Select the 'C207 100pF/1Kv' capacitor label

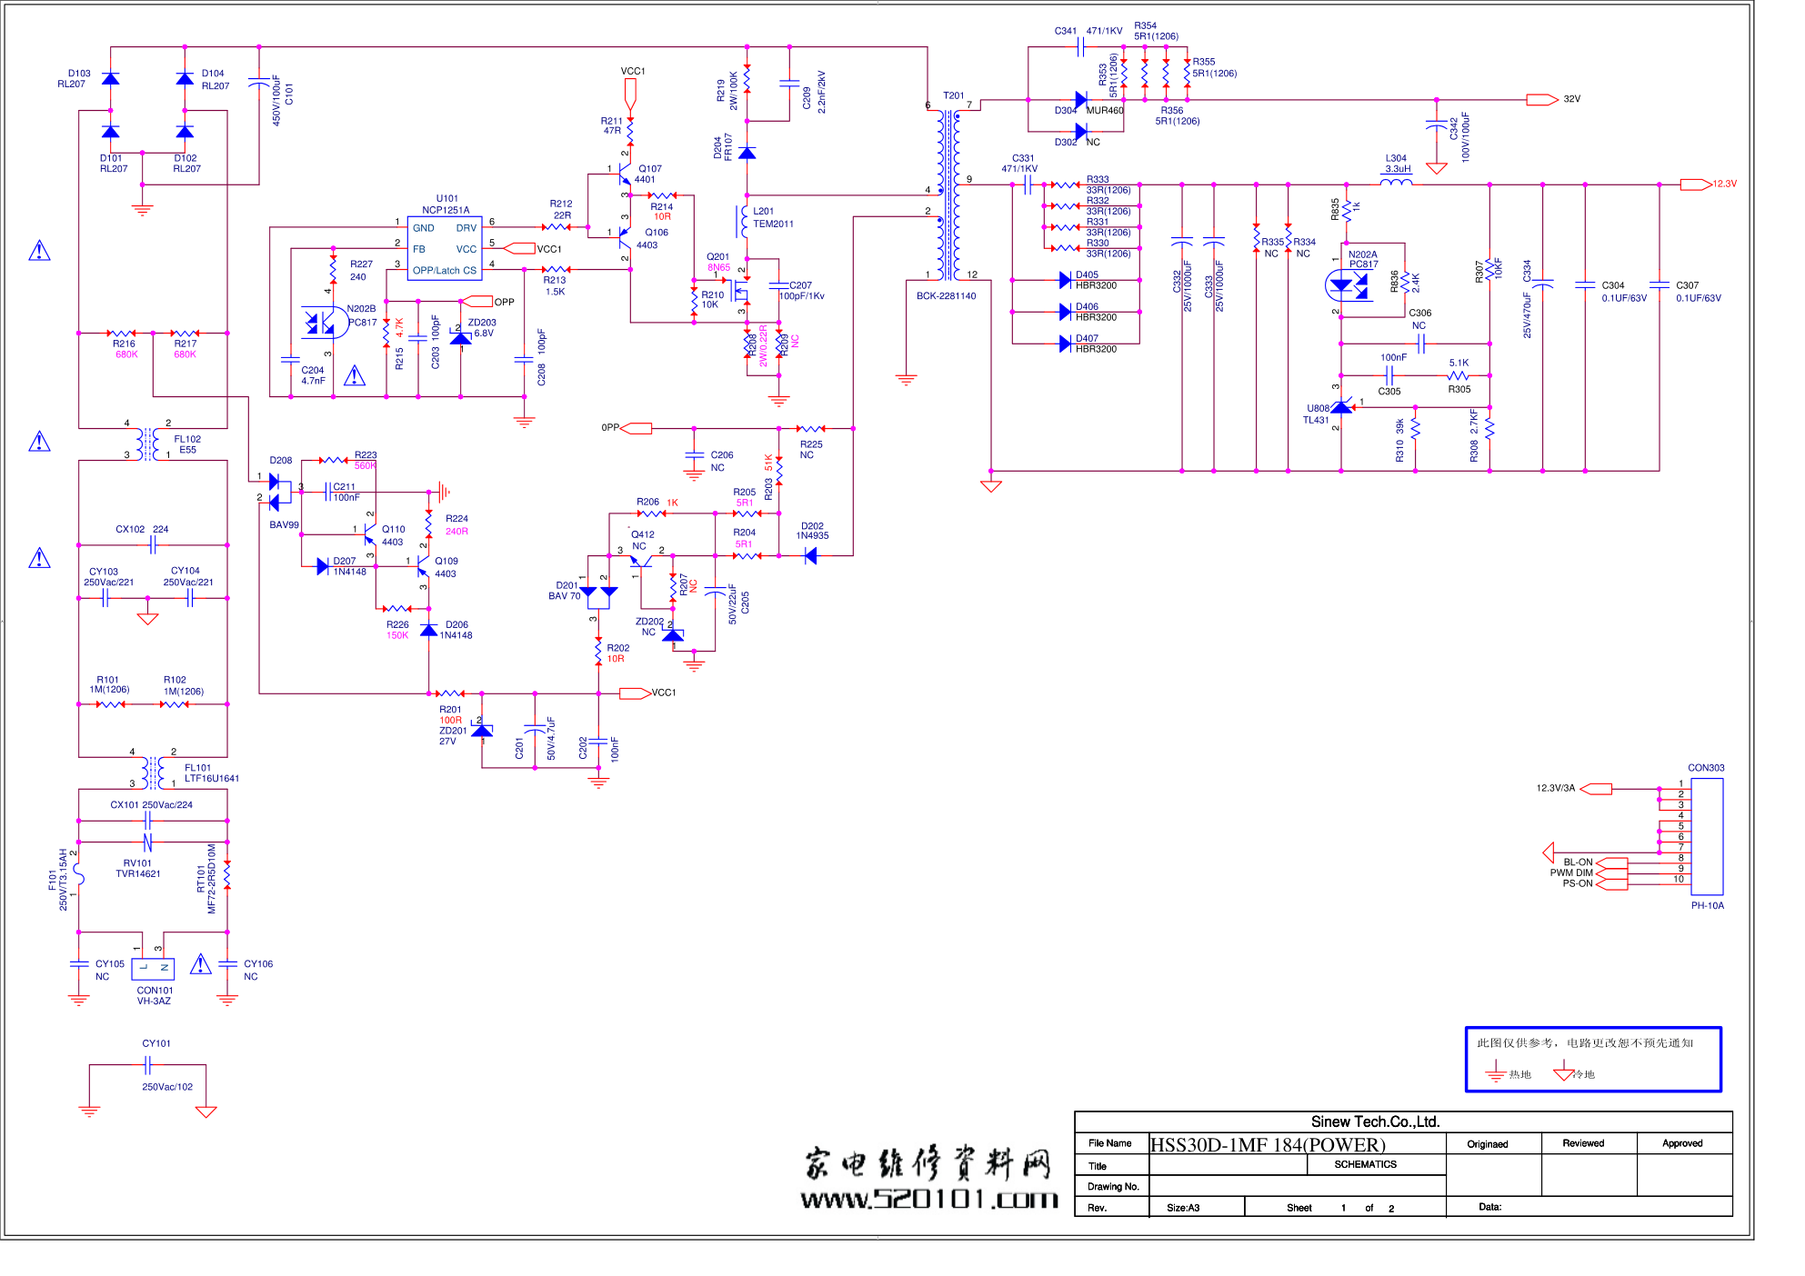(802, 291)
